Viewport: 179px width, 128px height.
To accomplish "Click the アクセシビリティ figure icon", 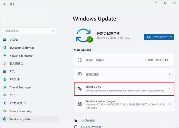I will [5, 103].
